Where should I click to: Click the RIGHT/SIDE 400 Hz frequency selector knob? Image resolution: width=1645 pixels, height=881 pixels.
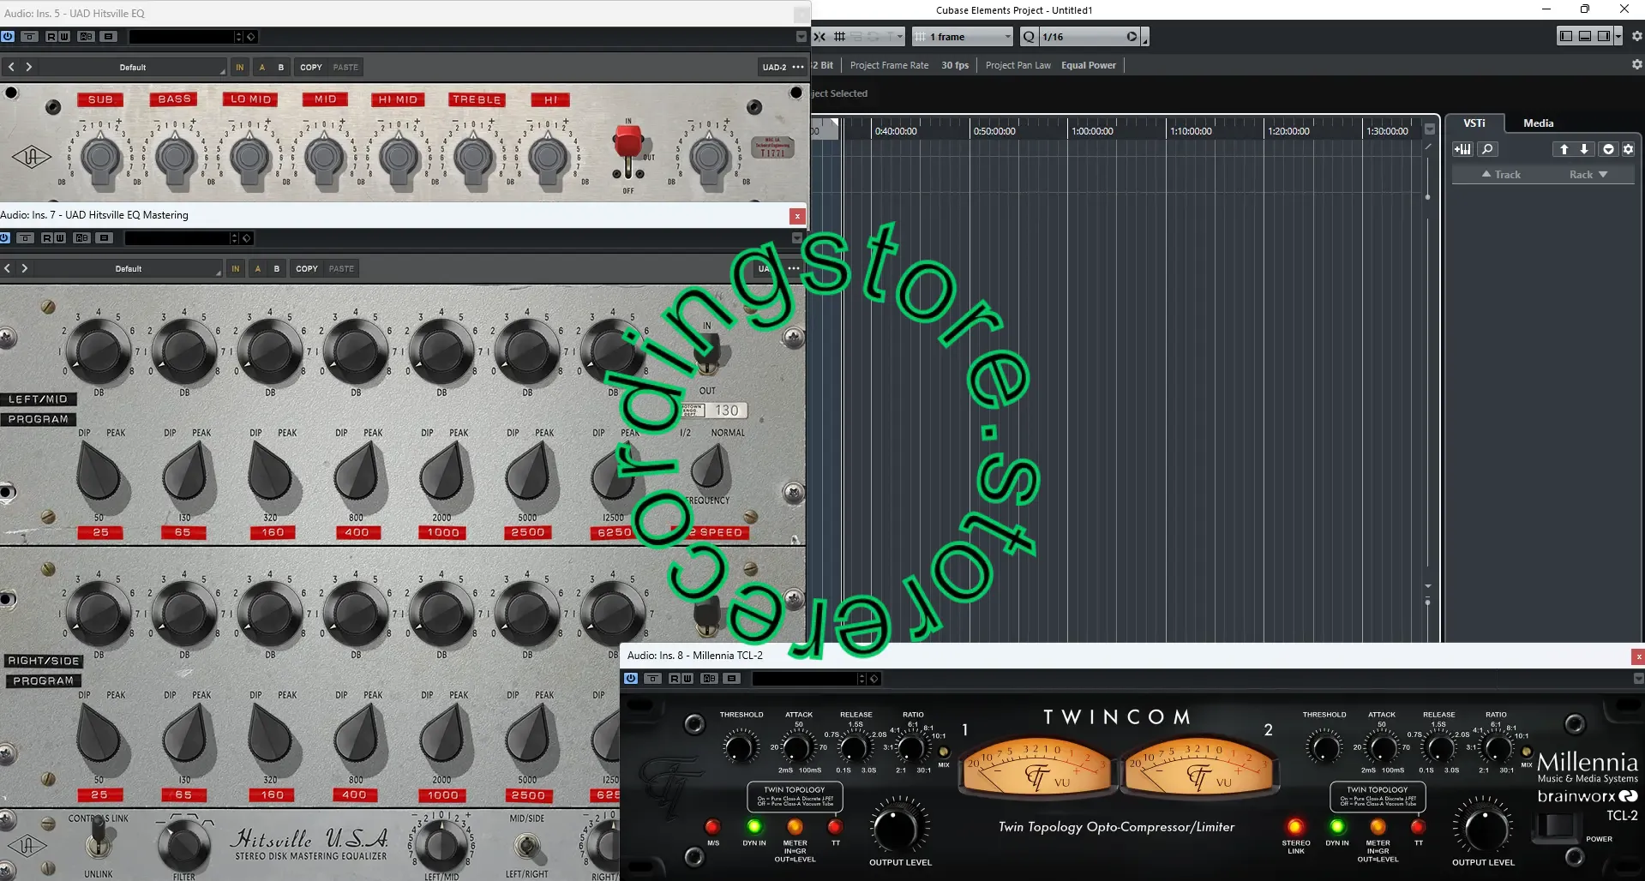(x=356, y=734)
